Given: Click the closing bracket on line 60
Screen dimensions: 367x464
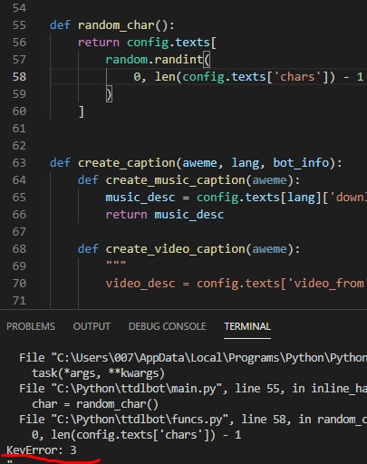Looking at the screenshot, I should coord(81,111).
